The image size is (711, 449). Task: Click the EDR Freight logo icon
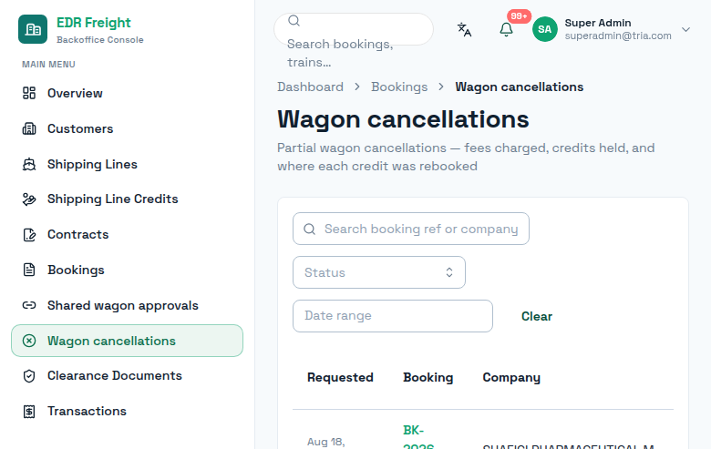coord(33,29)
